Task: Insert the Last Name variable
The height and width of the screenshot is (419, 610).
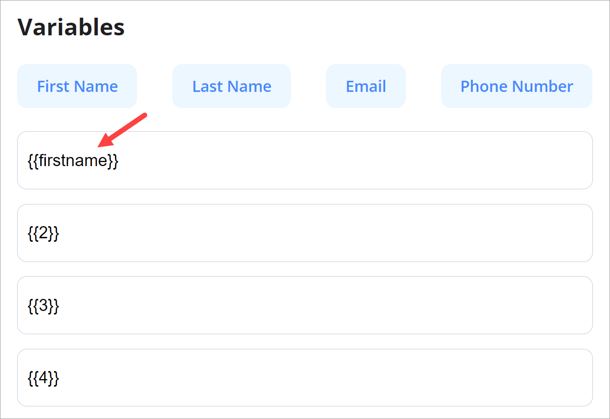Action: pyautogui.click(x=231, y=86)
